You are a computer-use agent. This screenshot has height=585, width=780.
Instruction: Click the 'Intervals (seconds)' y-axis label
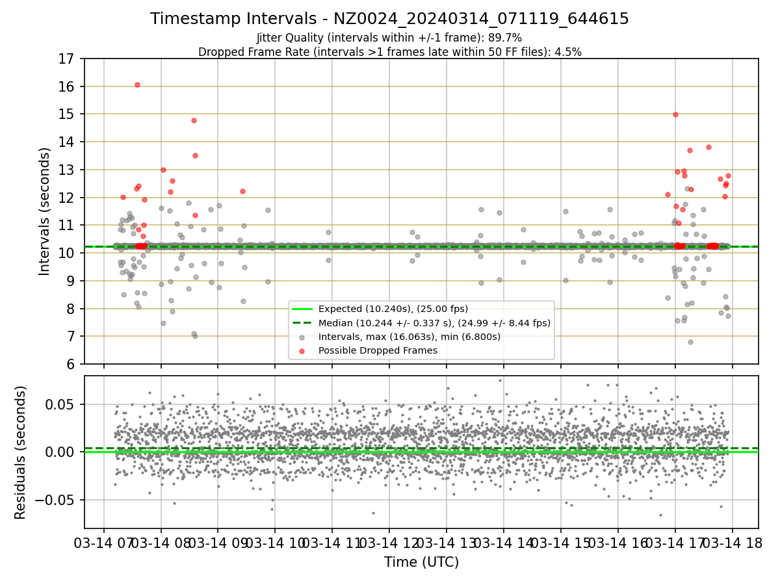pos(45,211)
